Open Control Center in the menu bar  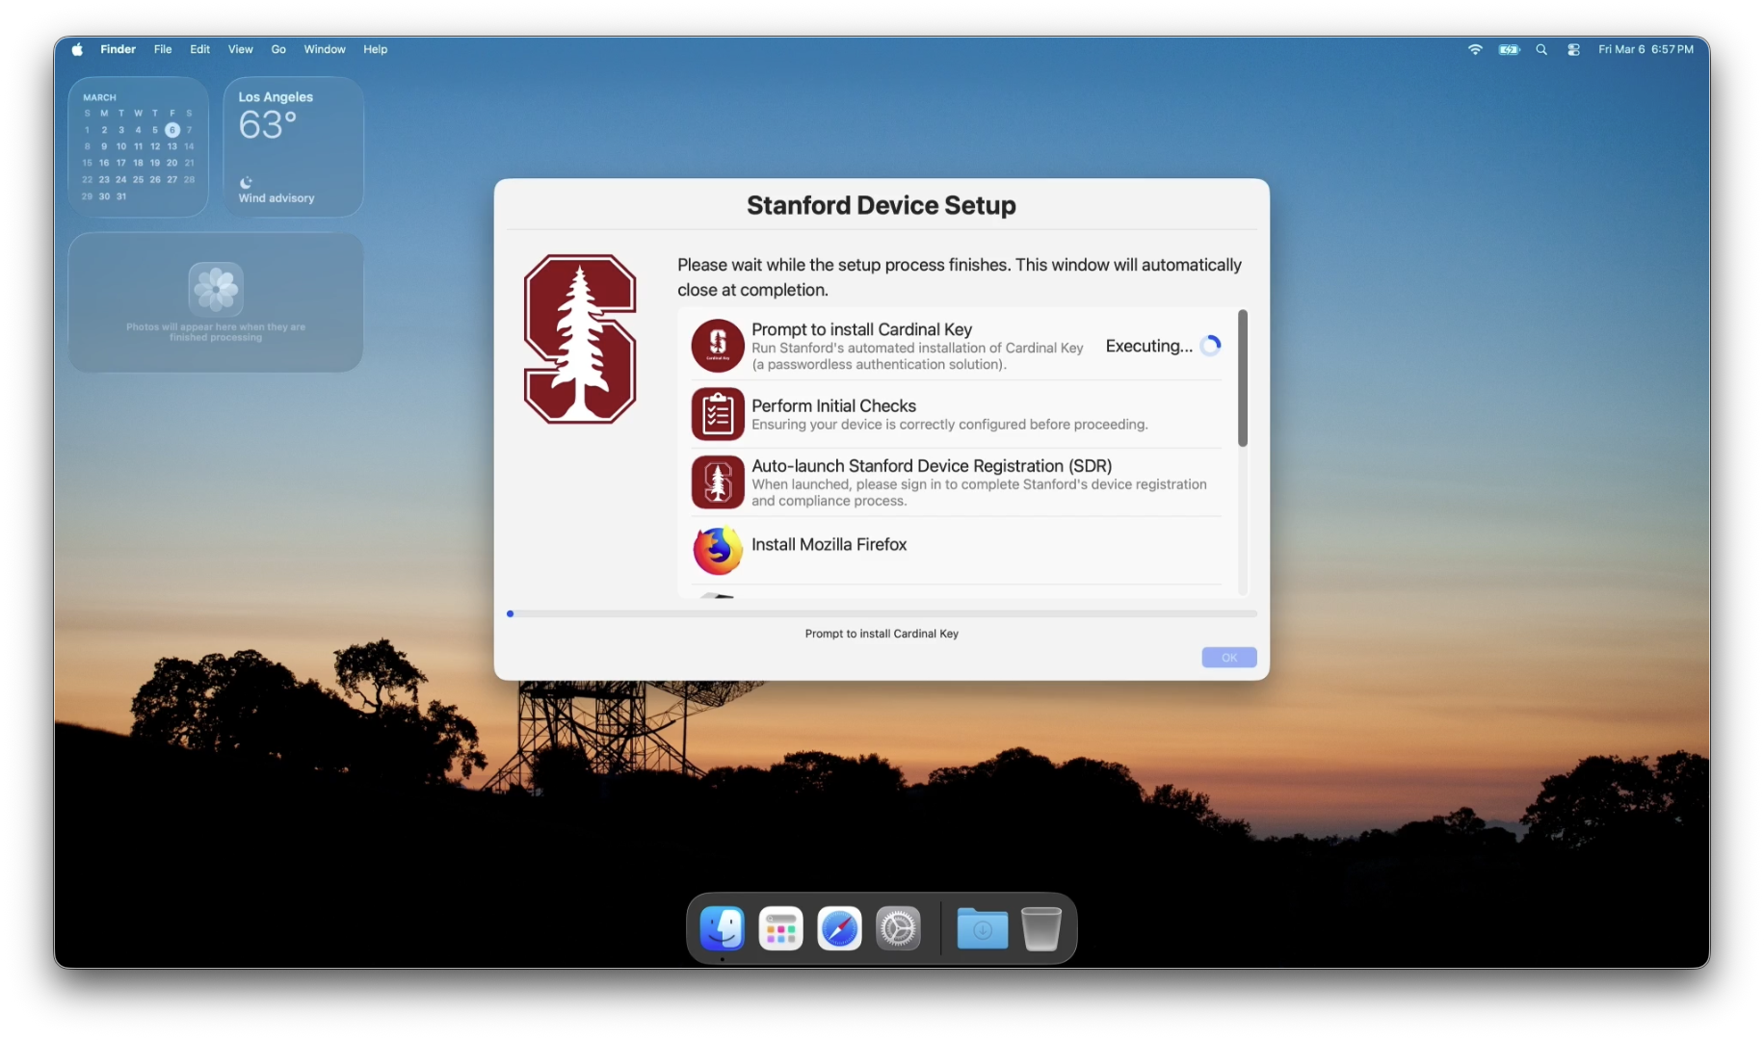1573,49
